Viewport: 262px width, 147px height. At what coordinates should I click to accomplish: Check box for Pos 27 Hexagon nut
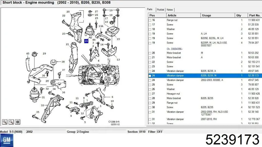click(x=150, y=94)
